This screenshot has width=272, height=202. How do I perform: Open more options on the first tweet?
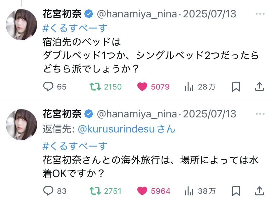coord(260,14)
